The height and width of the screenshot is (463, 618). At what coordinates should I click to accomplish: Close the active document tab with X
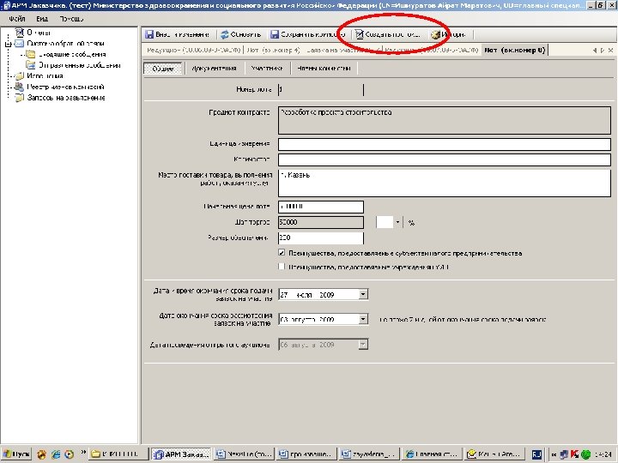click(x=610, y=51)
